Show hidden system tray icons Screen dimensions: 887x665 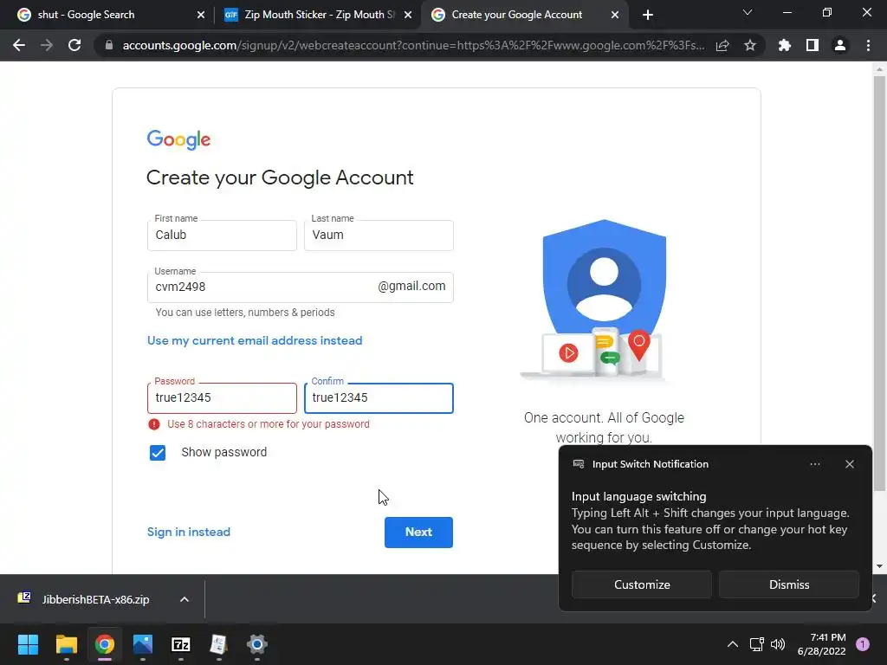click(x=733, y=644)
